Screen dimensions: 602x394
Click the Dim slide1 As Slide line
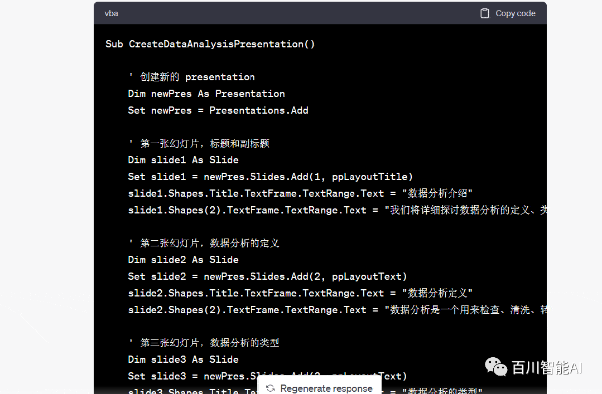pos(183,160)
